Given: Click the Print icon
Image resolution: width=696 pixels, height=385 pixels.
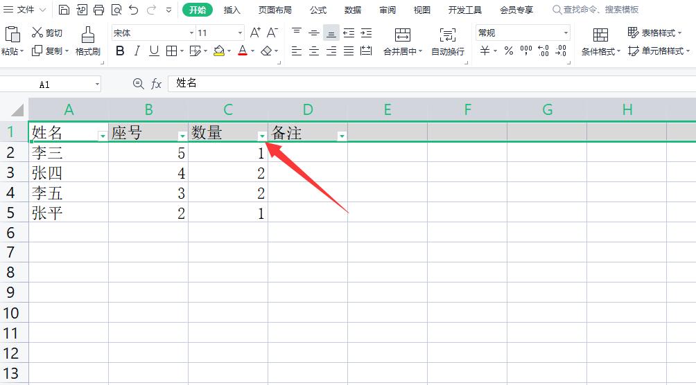Looking at the screenshot, I should [98, 10].
